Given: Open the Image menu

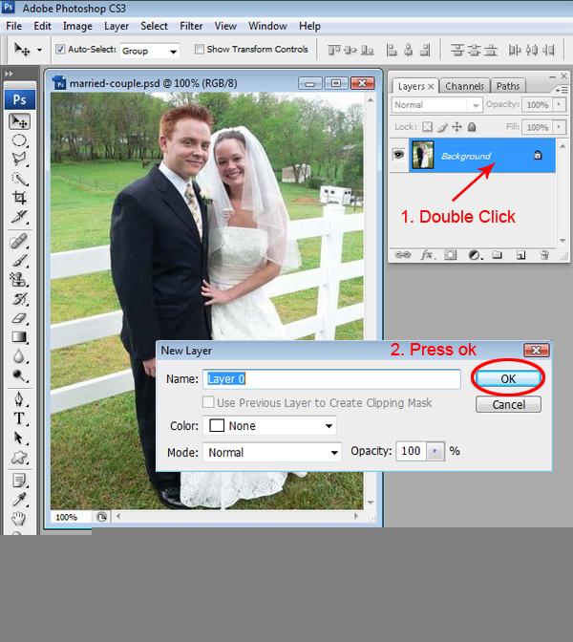Looking at the screenshot, I should tap(77, 26).
